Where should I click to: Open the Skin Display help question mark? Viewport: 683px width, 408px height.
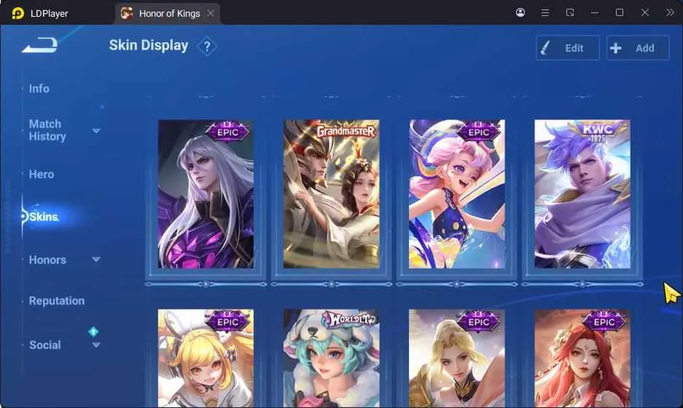(x=207, y=46)
